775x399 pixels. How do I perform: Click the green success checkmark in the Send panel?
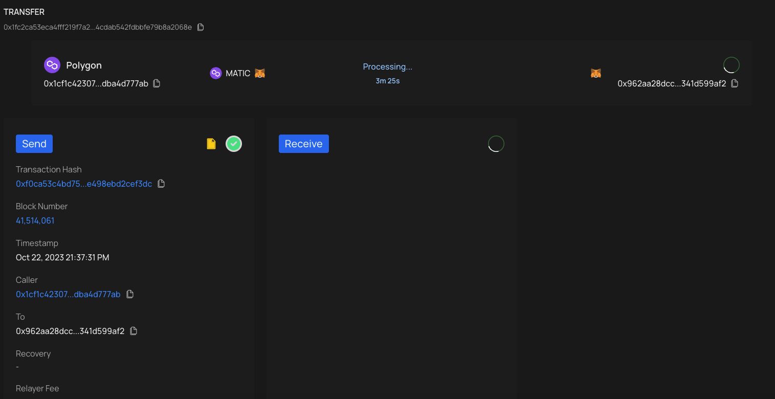[234, 144]
